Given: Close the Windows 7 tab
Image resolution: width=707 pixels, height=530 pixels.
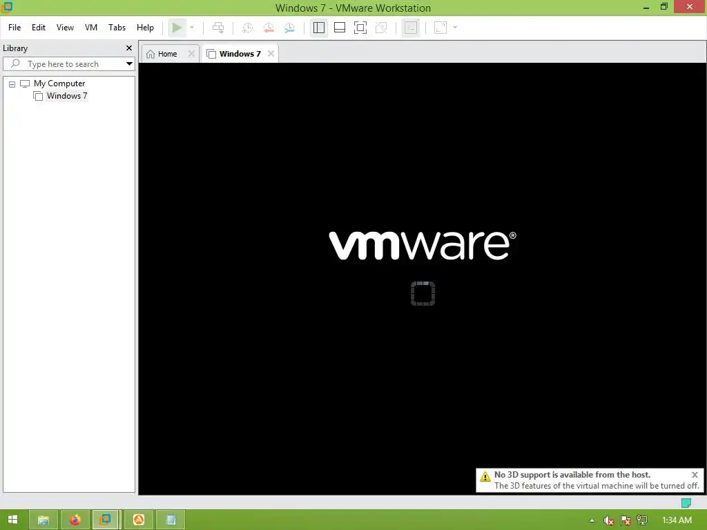Looking at the screenshot, I should tap(271, 54).
